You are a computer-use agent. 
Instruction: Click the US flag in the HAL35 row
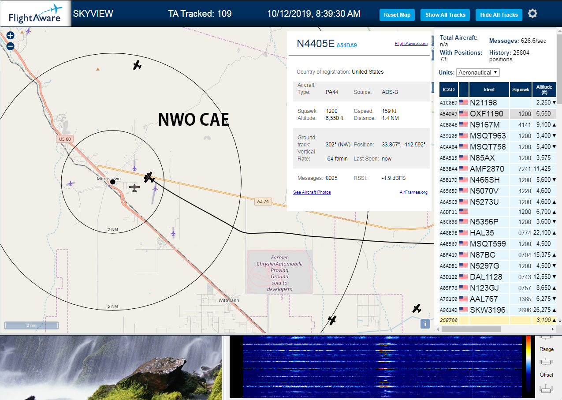pos(464,232)
